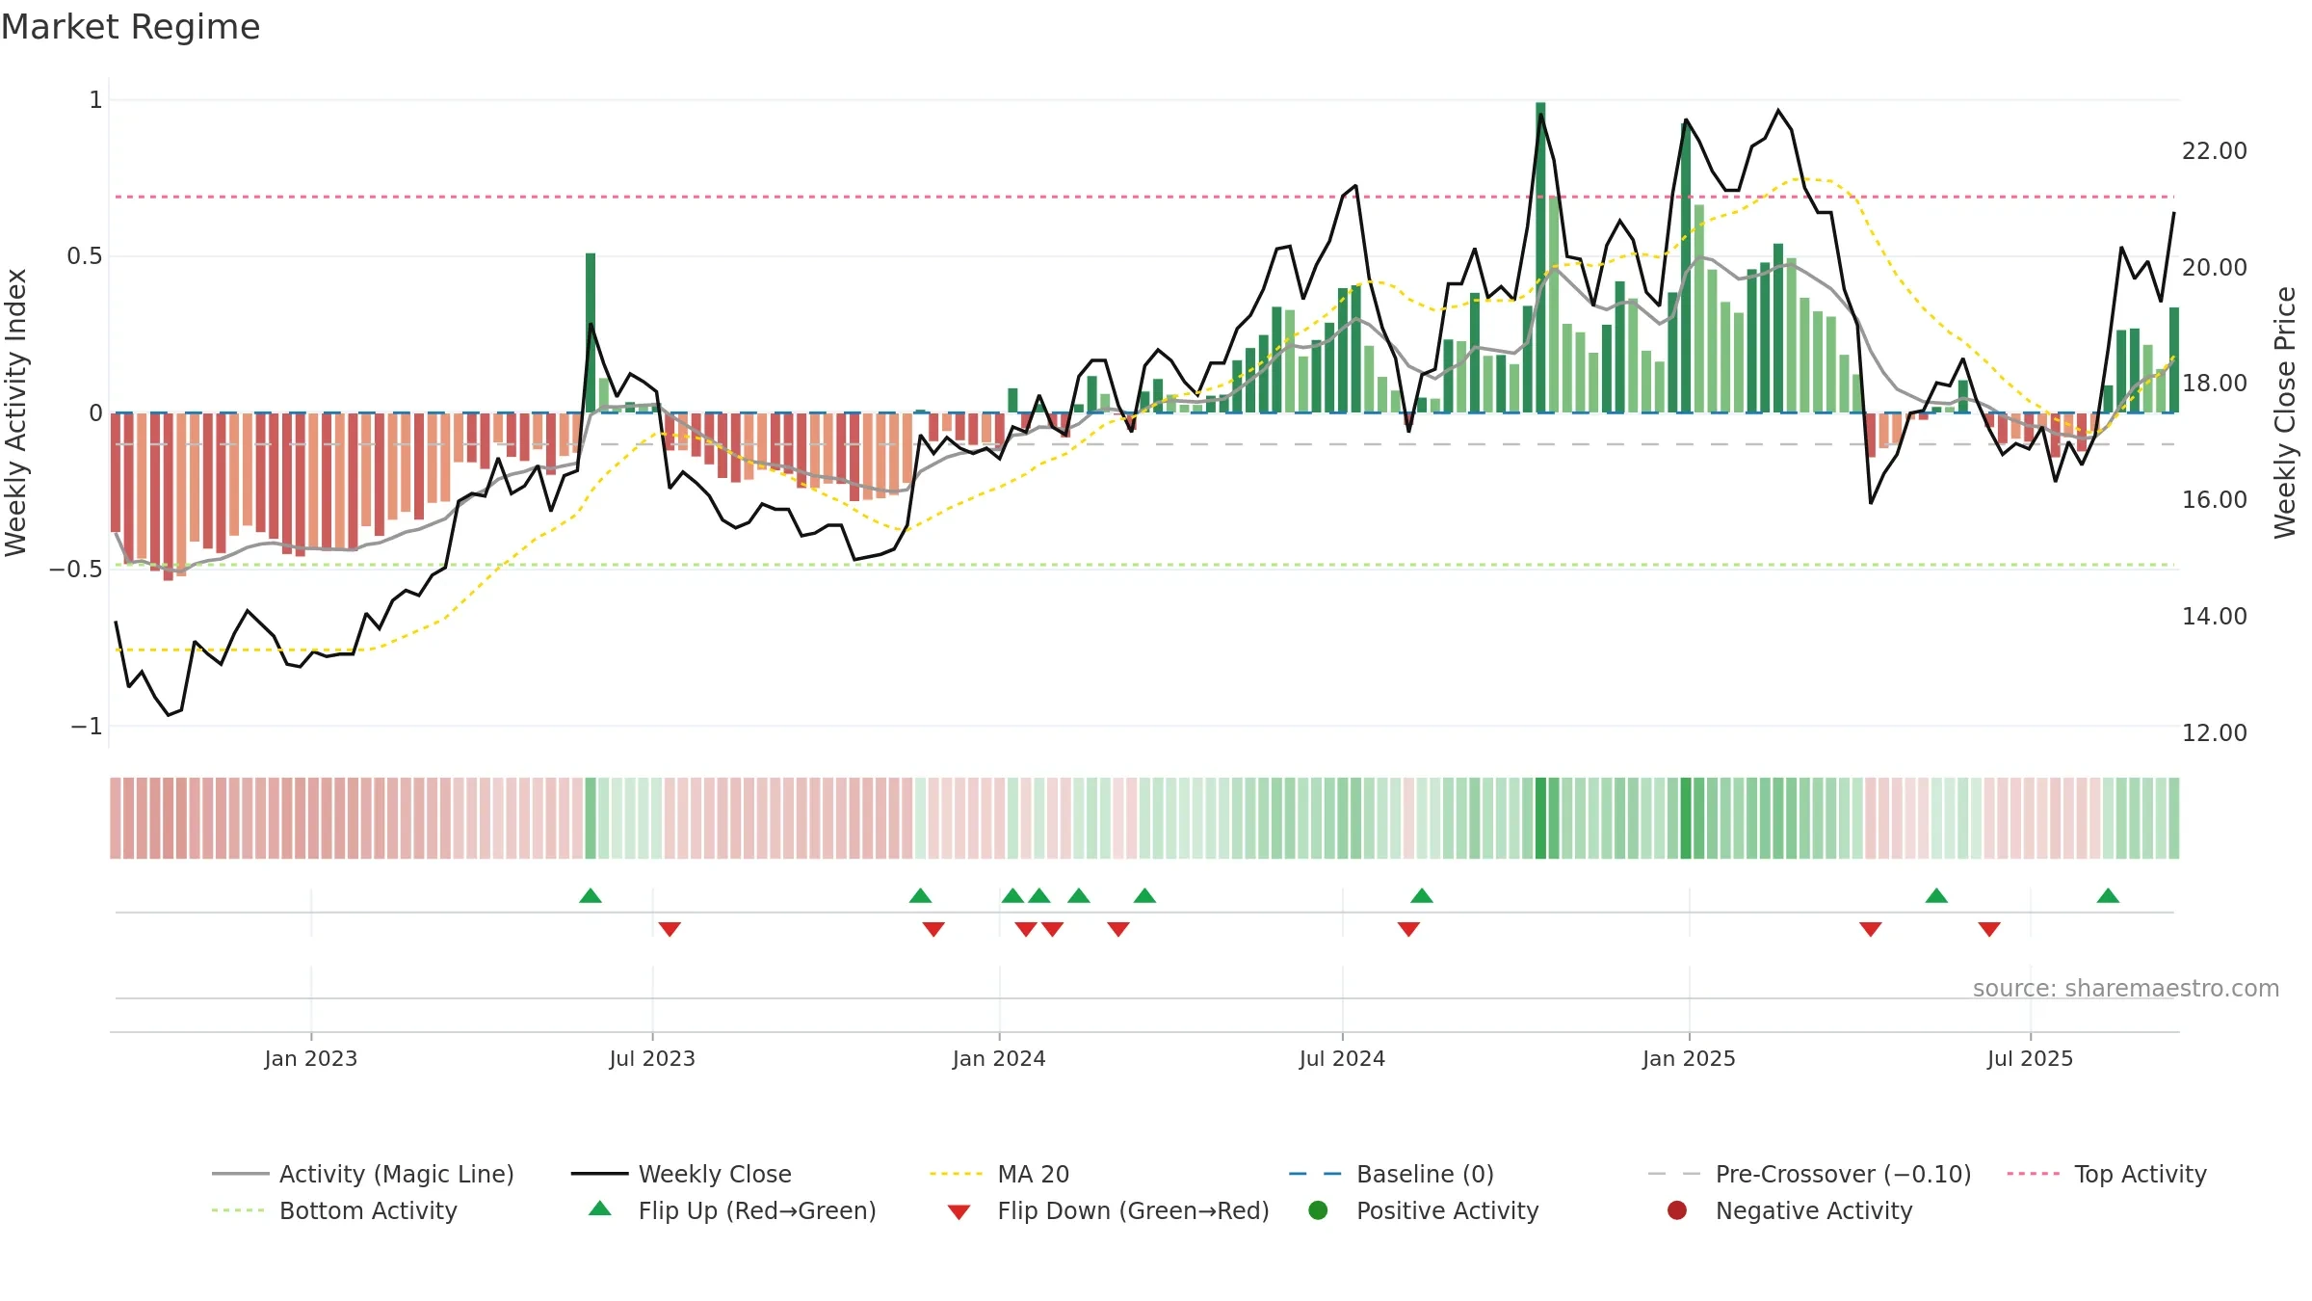Image resolution: width=2312 pixels, height=1301 pixels.
Task: Click the Jan 2025 axis label
Action: [1689, 1058]
